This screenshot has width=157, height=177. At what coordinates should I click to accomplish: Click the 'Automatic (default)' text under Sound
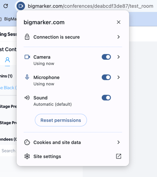tap(52, 104)
